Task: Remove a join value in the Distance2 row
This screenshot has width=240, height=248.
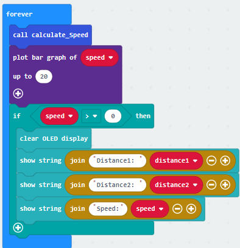Action: 211,185
